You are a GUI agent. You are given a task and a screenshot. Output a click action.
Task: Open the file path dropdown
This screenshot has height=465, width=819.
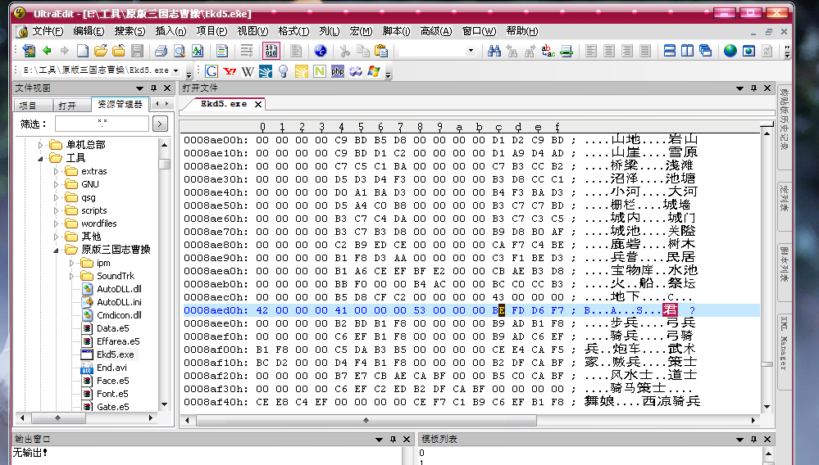175,71
